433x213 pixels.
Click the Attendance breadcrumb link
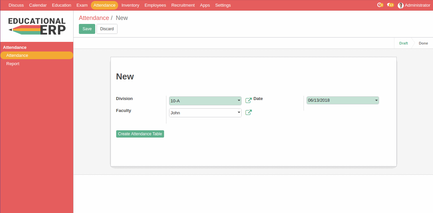94,18
